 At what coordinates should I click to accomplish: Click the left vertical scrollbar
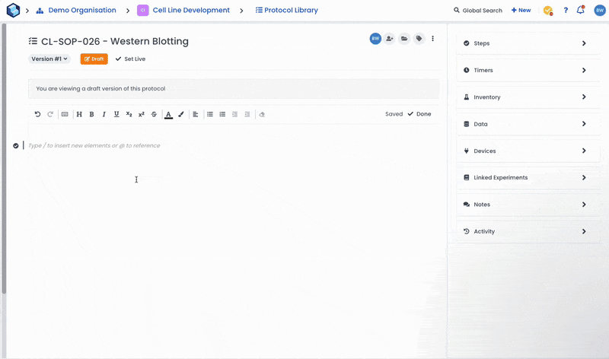click(x=4, y=159)
